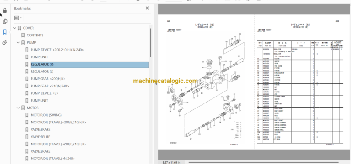Open PUMP DEVICE <200,210,H,K,N,240> bookmark
Image resolution: width=351 pixels, height=164 pixels.
pos(57,50)
